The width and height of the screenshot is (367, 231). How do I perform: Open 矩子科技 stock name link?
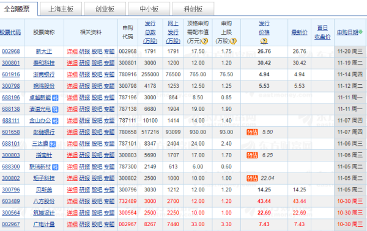point(44,179)
